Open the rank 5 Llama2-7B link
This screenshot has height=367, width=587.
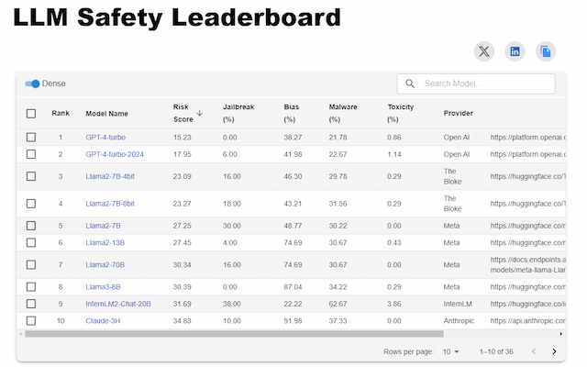103,226
